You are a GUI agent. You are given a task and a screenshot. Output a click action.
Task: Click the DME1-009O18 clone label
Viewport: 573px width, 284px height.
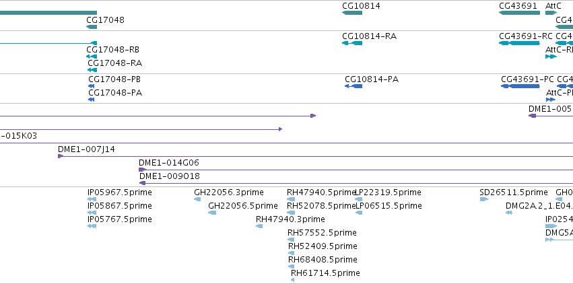(170, 176)
